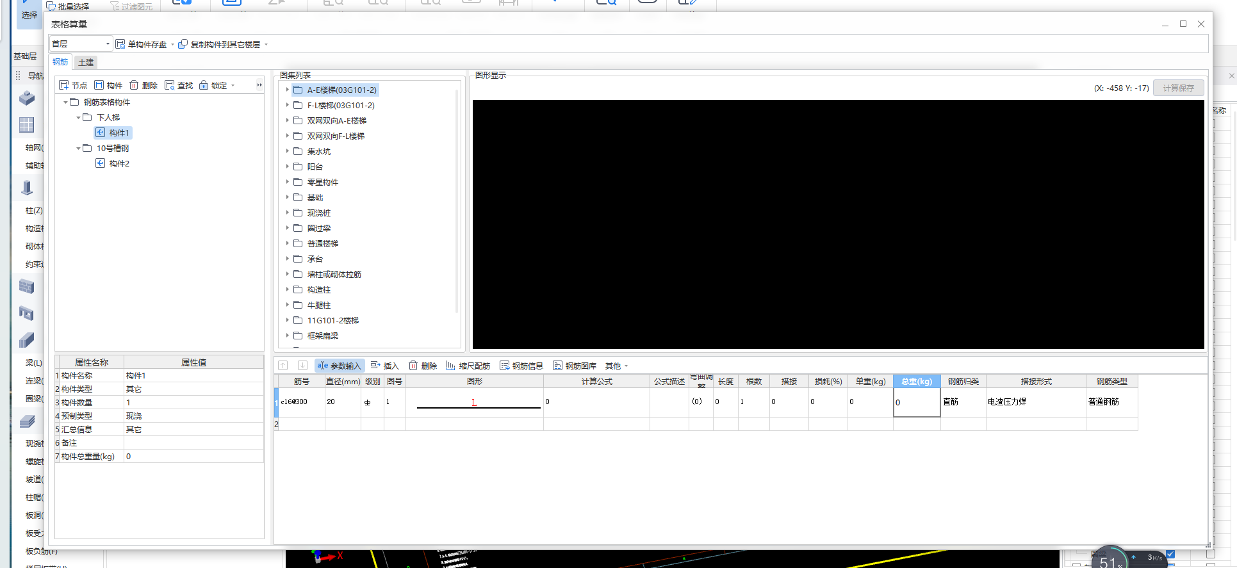Select the 基础 folder in atlas list
This screenshot has width=1237, height=568.
coord(315,197)
